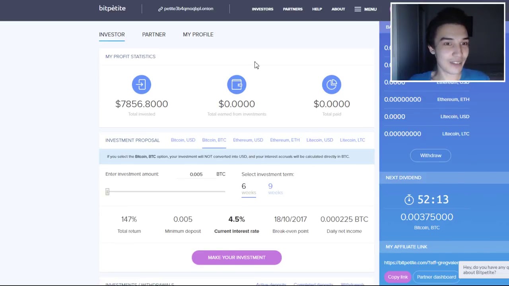The image size is (509, 286).
Task: Click the Ethereum, ETH balance row
Action: (427, 99)
